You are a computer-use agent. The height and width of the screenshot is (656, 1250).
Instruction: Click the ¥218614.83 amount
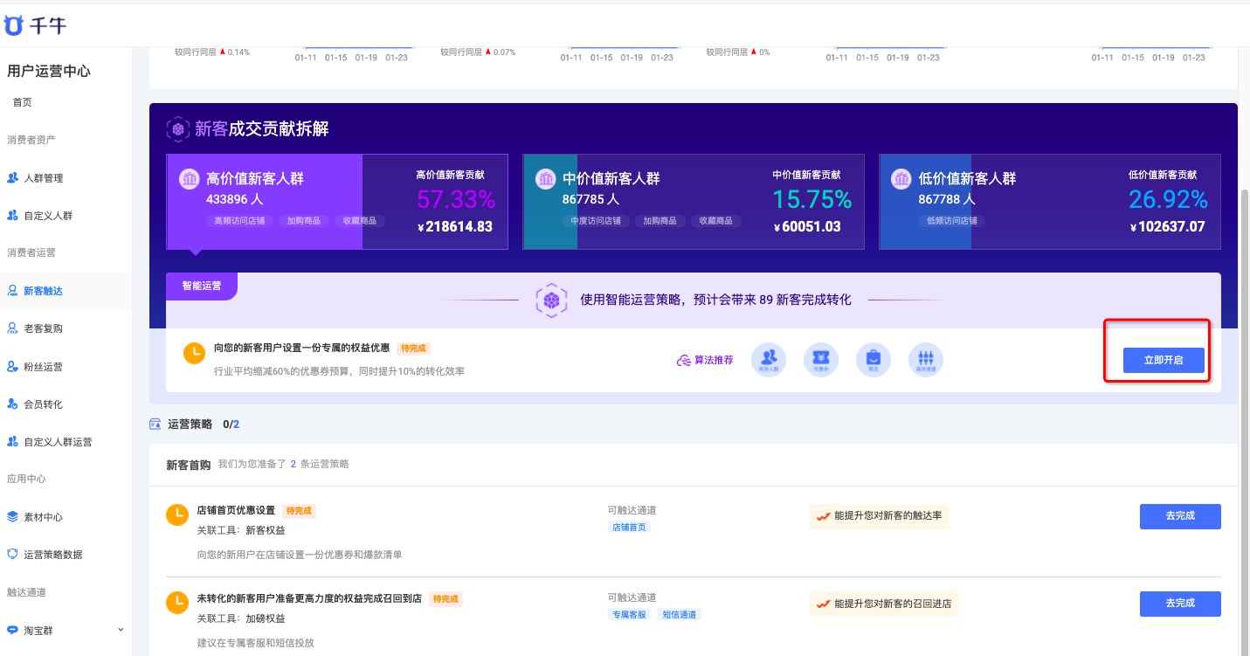(455, 227)
